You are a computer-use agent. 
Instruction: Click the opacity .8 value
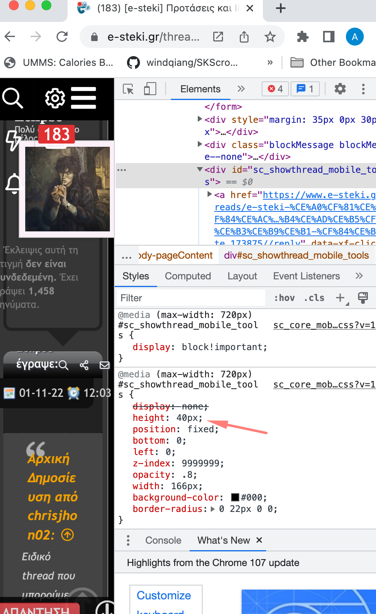[188, 475]
